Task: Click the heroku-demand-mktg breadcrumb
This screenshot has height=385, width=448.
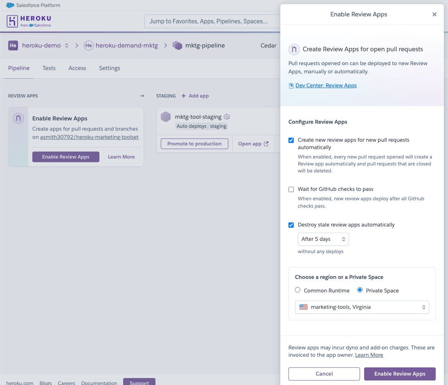Action: tap(126, 45)
